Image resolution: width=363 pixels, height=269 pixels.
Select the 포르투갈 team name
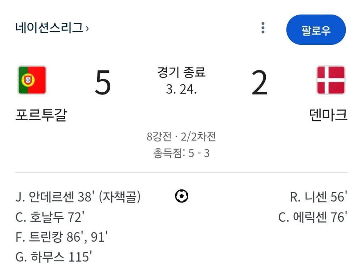pyautogui.click(x=41, y=115)
